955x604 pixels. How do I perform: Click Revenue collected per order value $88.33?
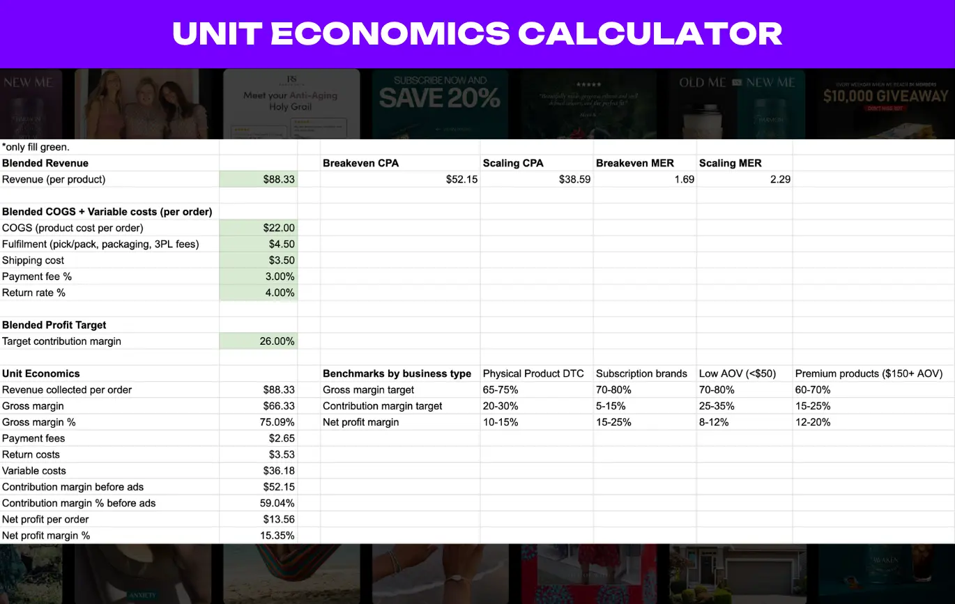(x=279, y=390)
